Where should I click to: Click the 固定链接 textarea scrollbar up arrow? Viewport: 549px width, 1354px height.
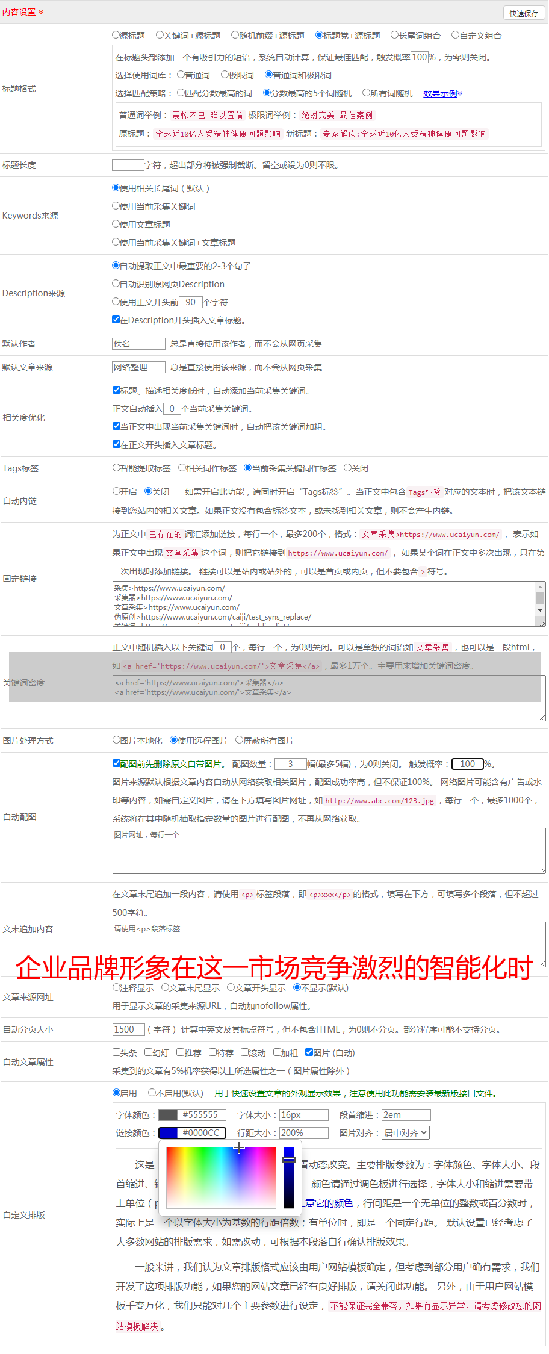pyautogui.click(x=540, y=586)
